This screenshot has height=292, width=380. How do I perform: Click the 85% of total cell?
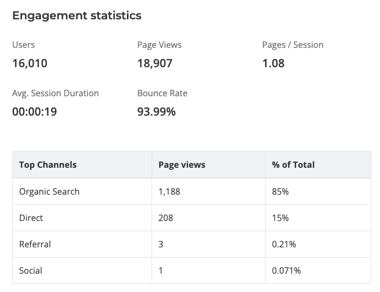tap(280, 191)
